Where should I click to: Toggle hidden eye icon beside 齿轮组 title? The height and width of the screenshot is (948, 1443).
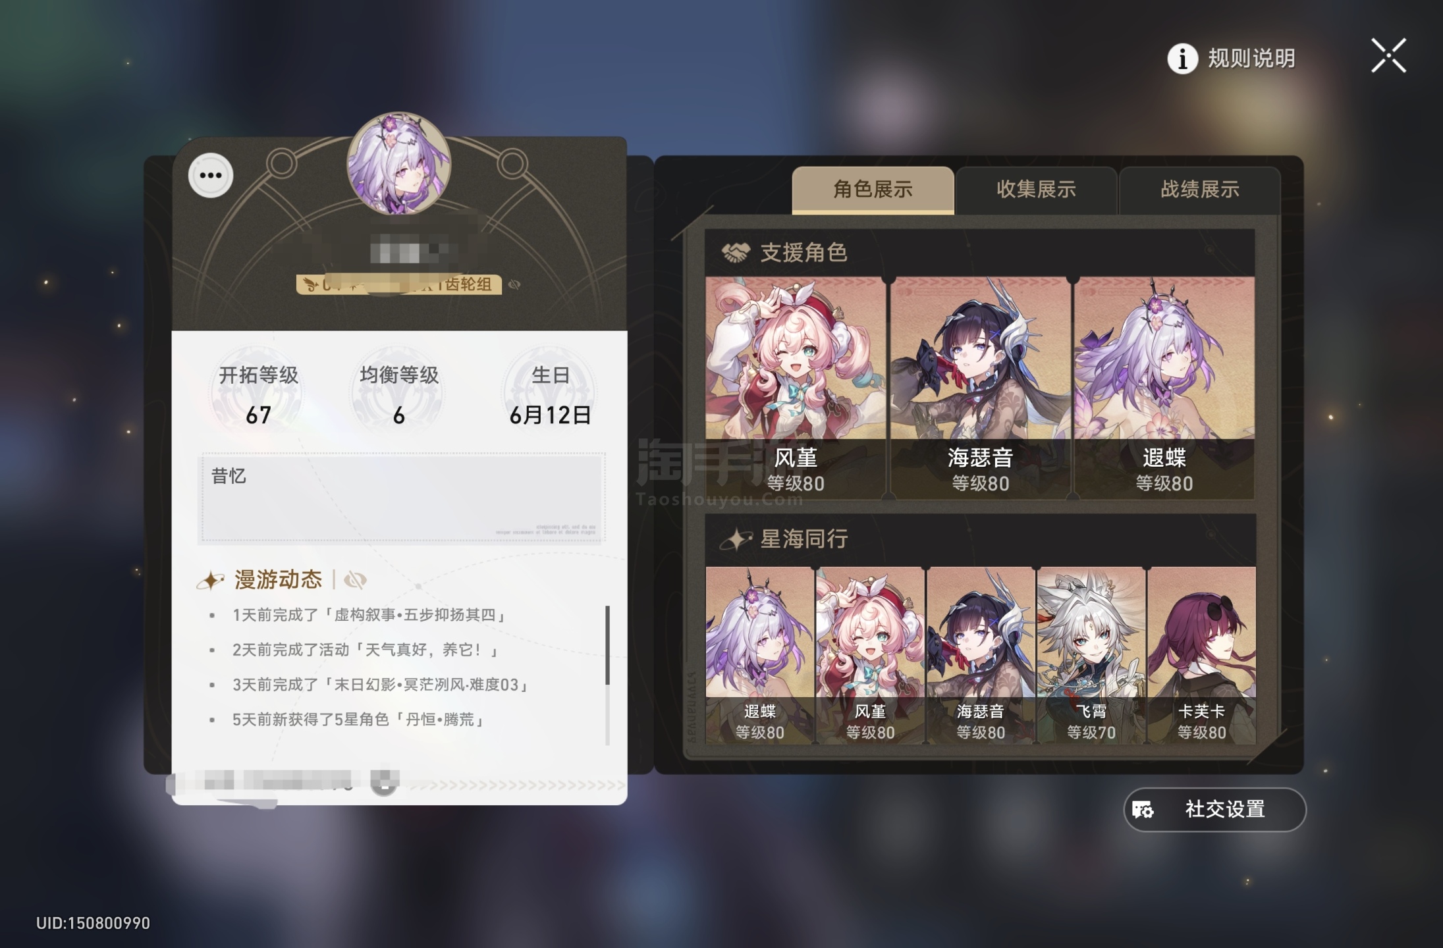pyautogui.click(x=514, y=284)
